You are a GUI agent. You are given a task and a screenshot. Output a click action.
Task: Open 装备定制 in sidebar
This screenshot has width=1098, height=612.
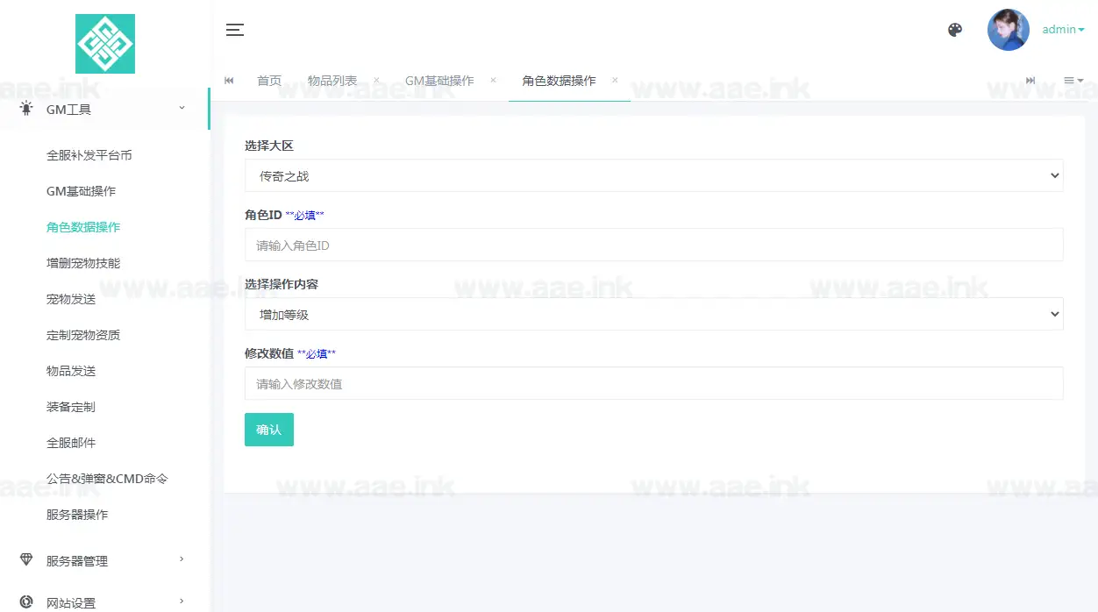click(x=71, y=407)
